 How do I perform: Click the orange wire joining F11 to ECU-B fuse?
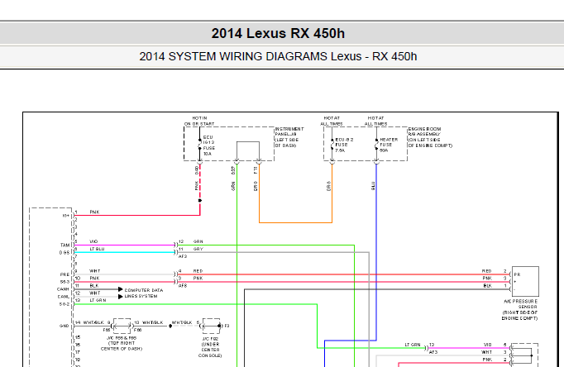[295, 222]
